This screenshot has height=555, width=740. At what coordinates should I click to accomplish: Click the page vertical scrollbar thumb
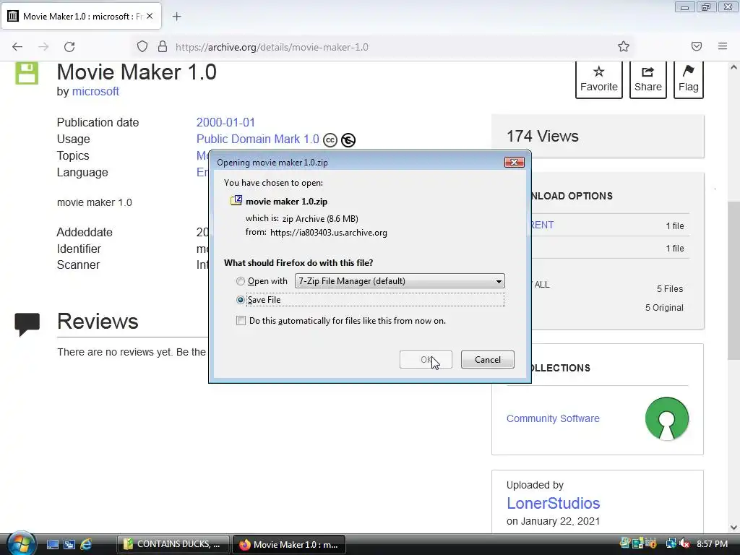pos(733,281)
